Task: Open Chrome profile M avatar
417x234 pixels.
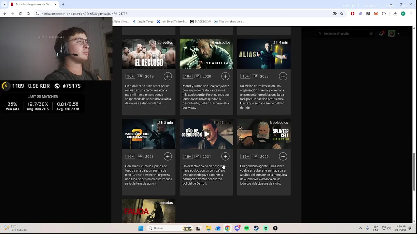Action: pos(403,14)
